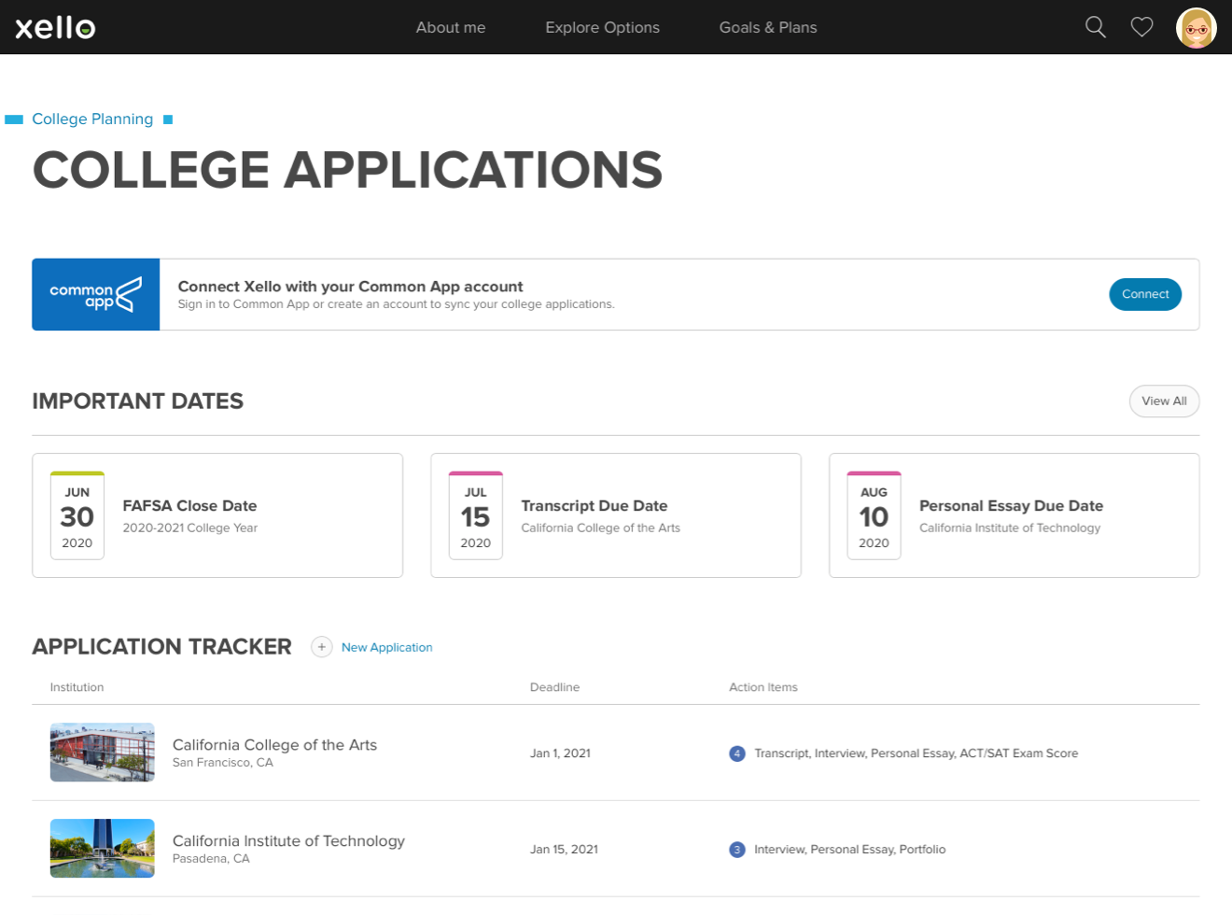Click View All important dates
Viewport: 1232px width, 915px height.
click(x=1164, y=401)
